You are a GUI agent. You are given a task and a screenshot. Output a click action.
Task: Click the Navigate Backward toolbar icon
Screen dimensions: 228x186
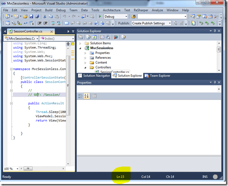click(x=84, y=16)
